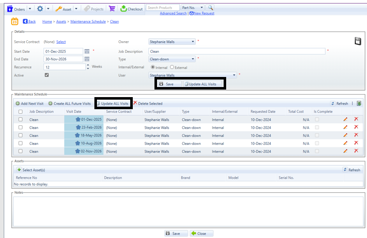Edit the 01-Dec-2025 visit with pencil icon
367x238 pixels.
(x=345, y=119)
